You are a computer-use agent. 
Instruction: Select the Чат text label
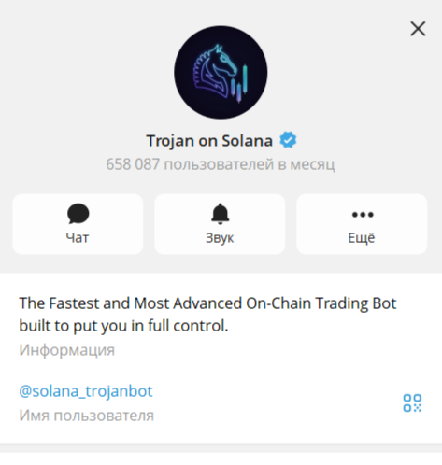point(78,238)
